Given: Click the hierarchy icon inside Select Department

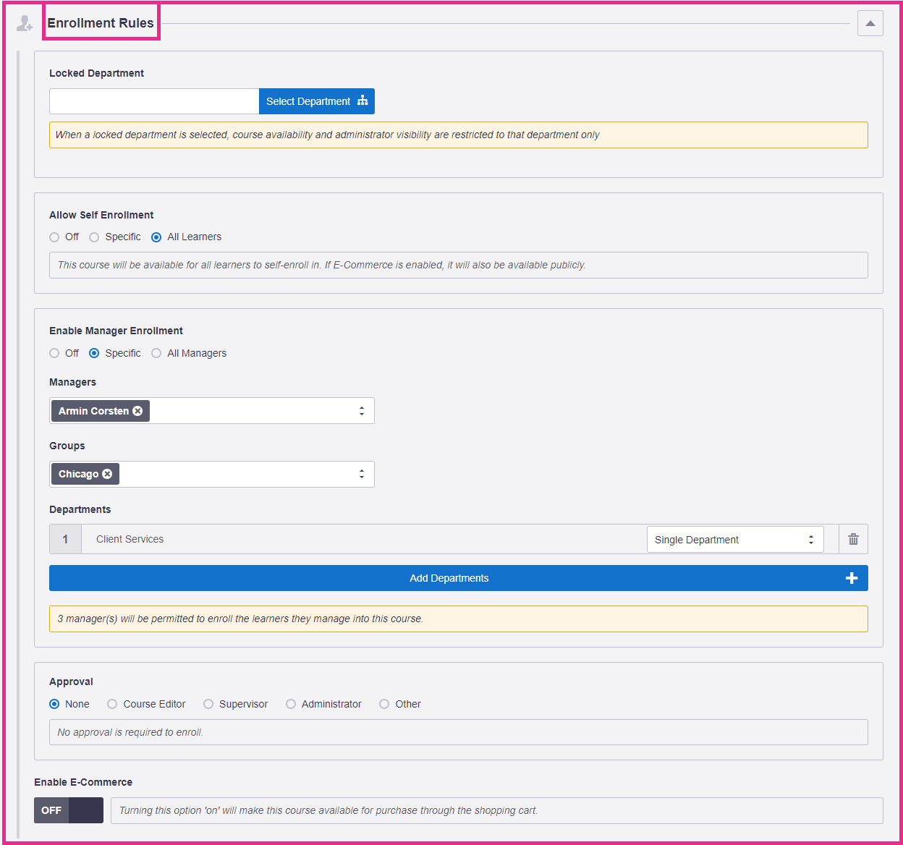Looking at the screenshot, I should (363, 101).
